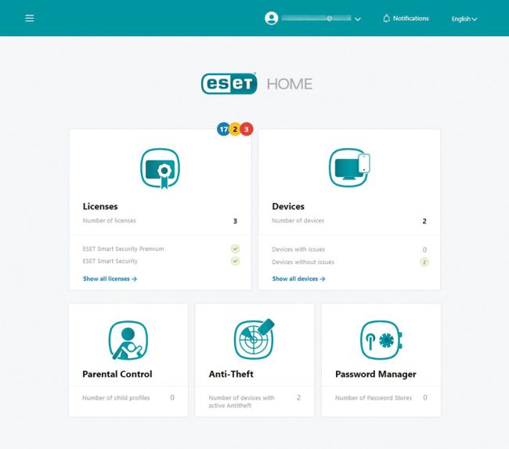Click the HOME text beside the logo
The image size is (509, 449).
pos(290,84)
